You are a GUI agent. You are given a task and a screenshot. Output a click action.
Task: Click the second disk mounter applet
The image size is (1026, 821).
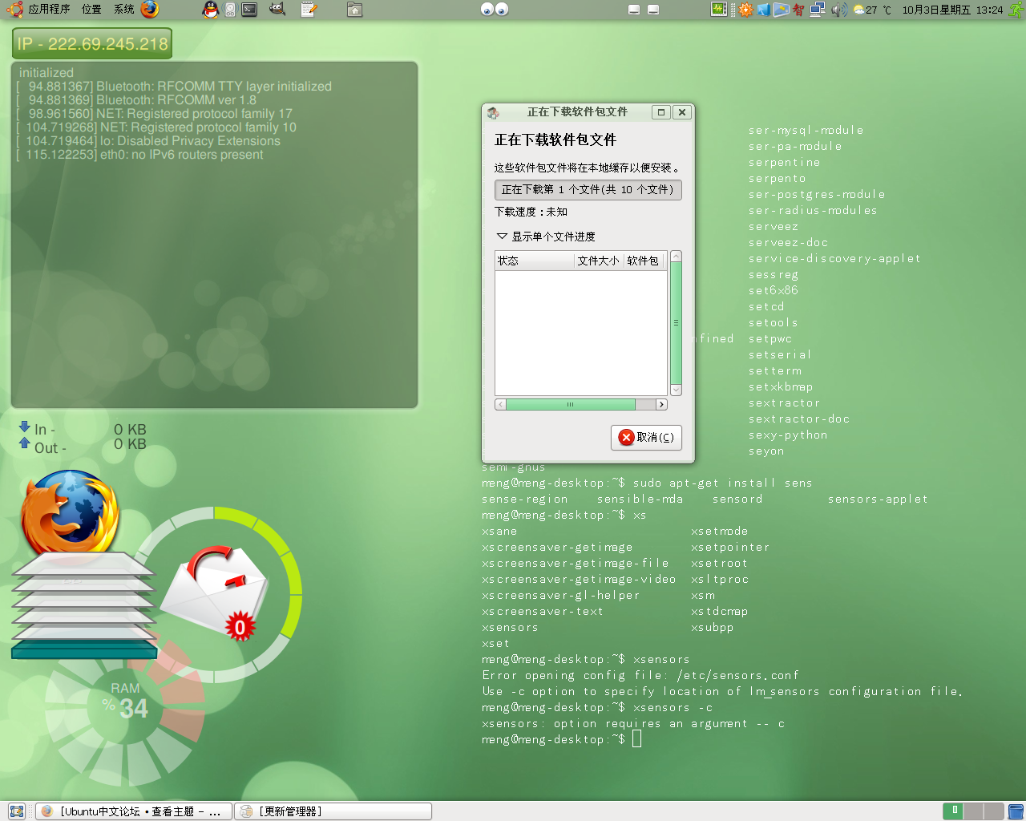tap(653, 10)
